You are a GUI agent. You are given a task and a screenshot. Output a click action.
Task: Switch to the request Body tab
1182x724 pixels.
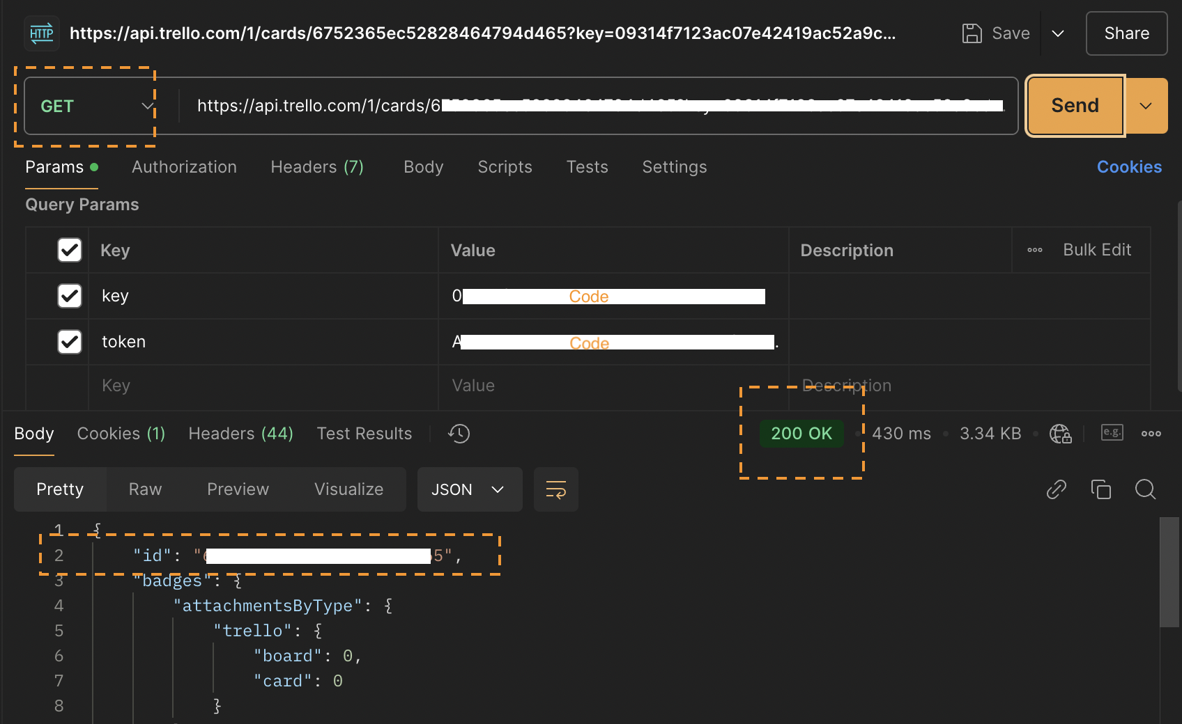click(x=424, y=167)
